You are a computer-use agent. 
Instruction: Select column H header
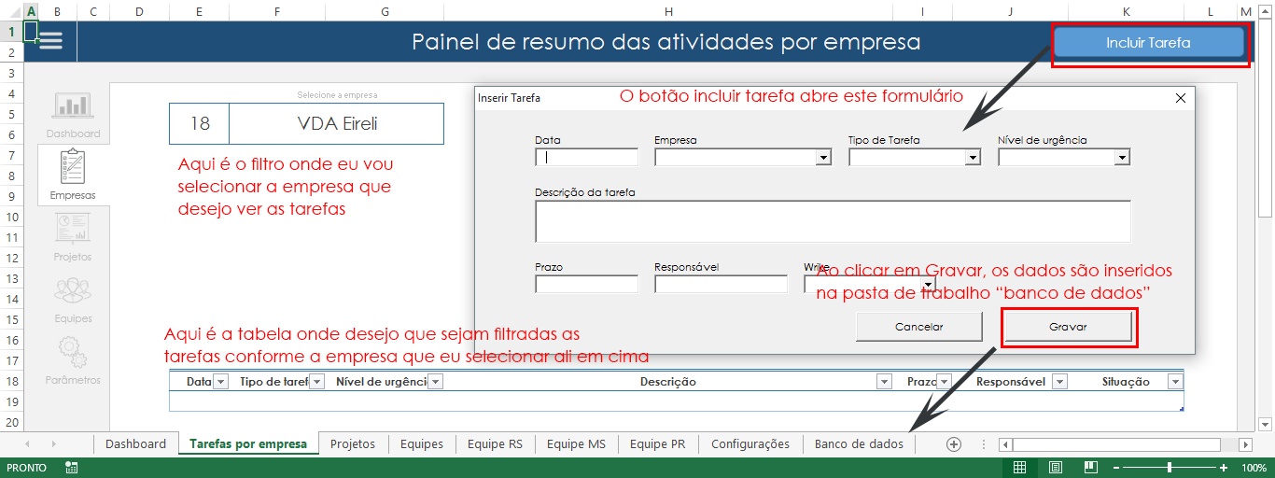pyautogui.click(x=668, y=11)
